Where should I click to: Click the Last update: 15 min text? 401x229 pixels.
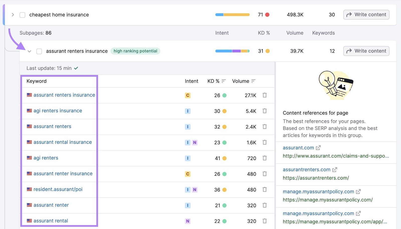pos(49,68)
